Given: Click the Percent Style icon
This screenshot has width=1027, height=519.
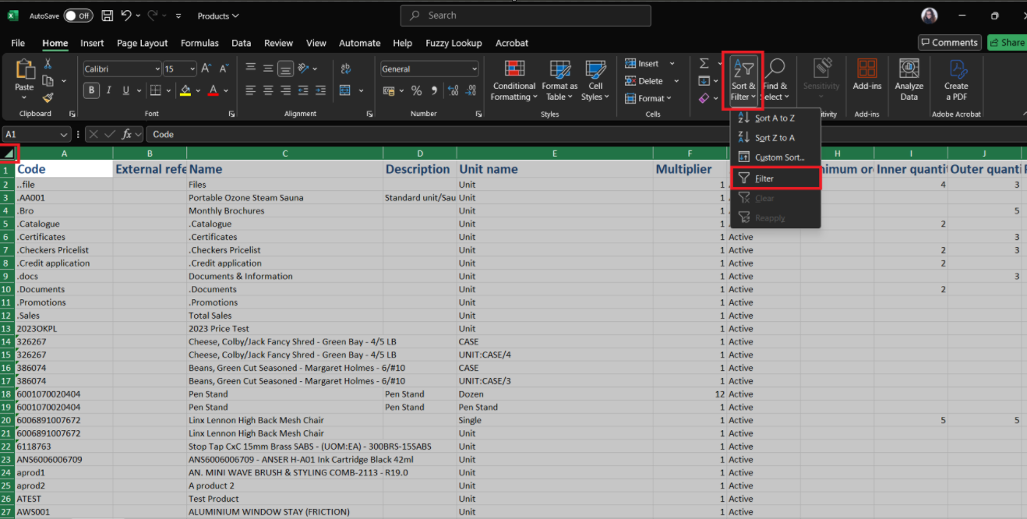Looking at the screenshot, I should pyautogui.click(x=416, y=91).
